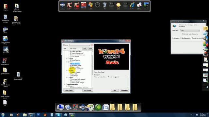Toggle 'Entrenamiento de Granada' checkbox

click(71, 79)
